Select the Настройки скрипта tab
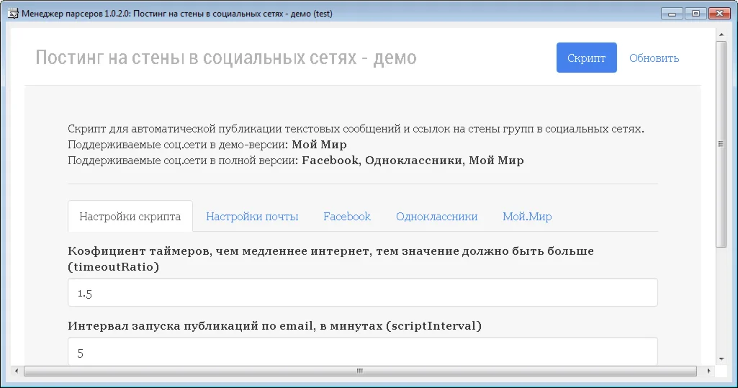The width and height of the screenshot is (738, 388). (x=130, y=217)
